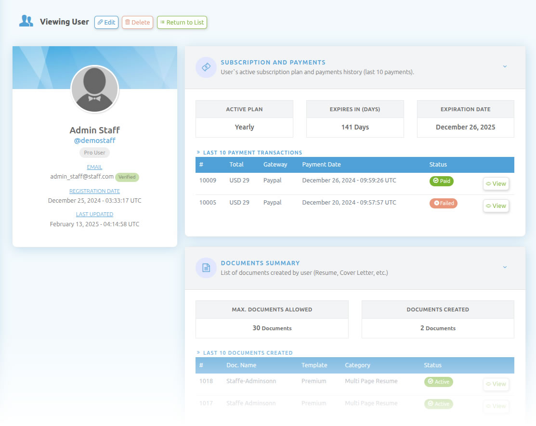
Task: Open the @demostaff username link
Action: (x=95, y=141)
